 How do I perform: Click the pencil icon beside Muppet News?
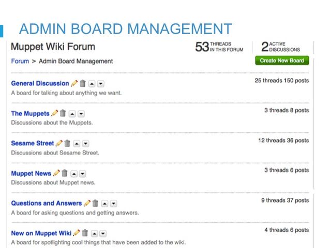pos(56,173)
